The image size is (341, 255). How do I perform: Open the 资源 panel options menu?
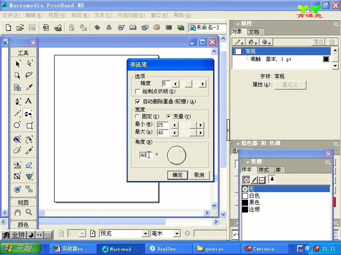[328, 162]
